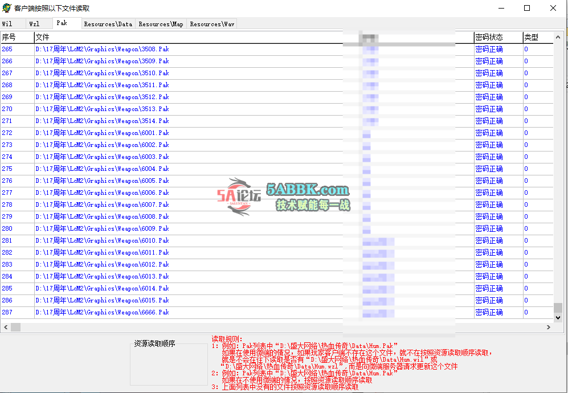
Task: Click the horizontal scrollbar thumb
Action: coord(15,327)
